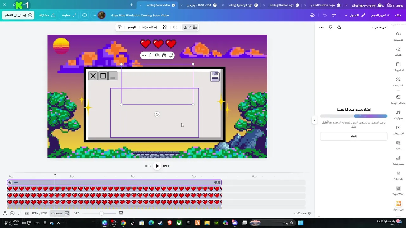
Task: Switch to Coming Soon Video browser tab
Action: pyautogui.click(x=158, y=5)
